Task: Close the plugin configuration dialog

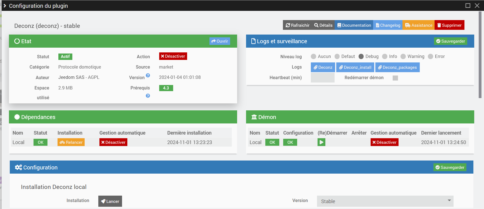Action: tap(477, 6)
